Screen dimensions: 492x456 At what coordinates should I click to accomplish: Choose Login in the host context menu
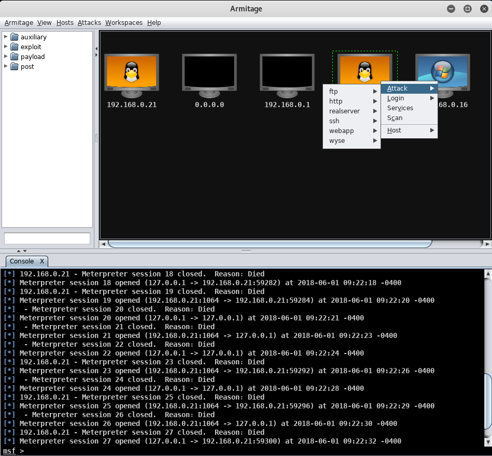[x=409, y=98]
